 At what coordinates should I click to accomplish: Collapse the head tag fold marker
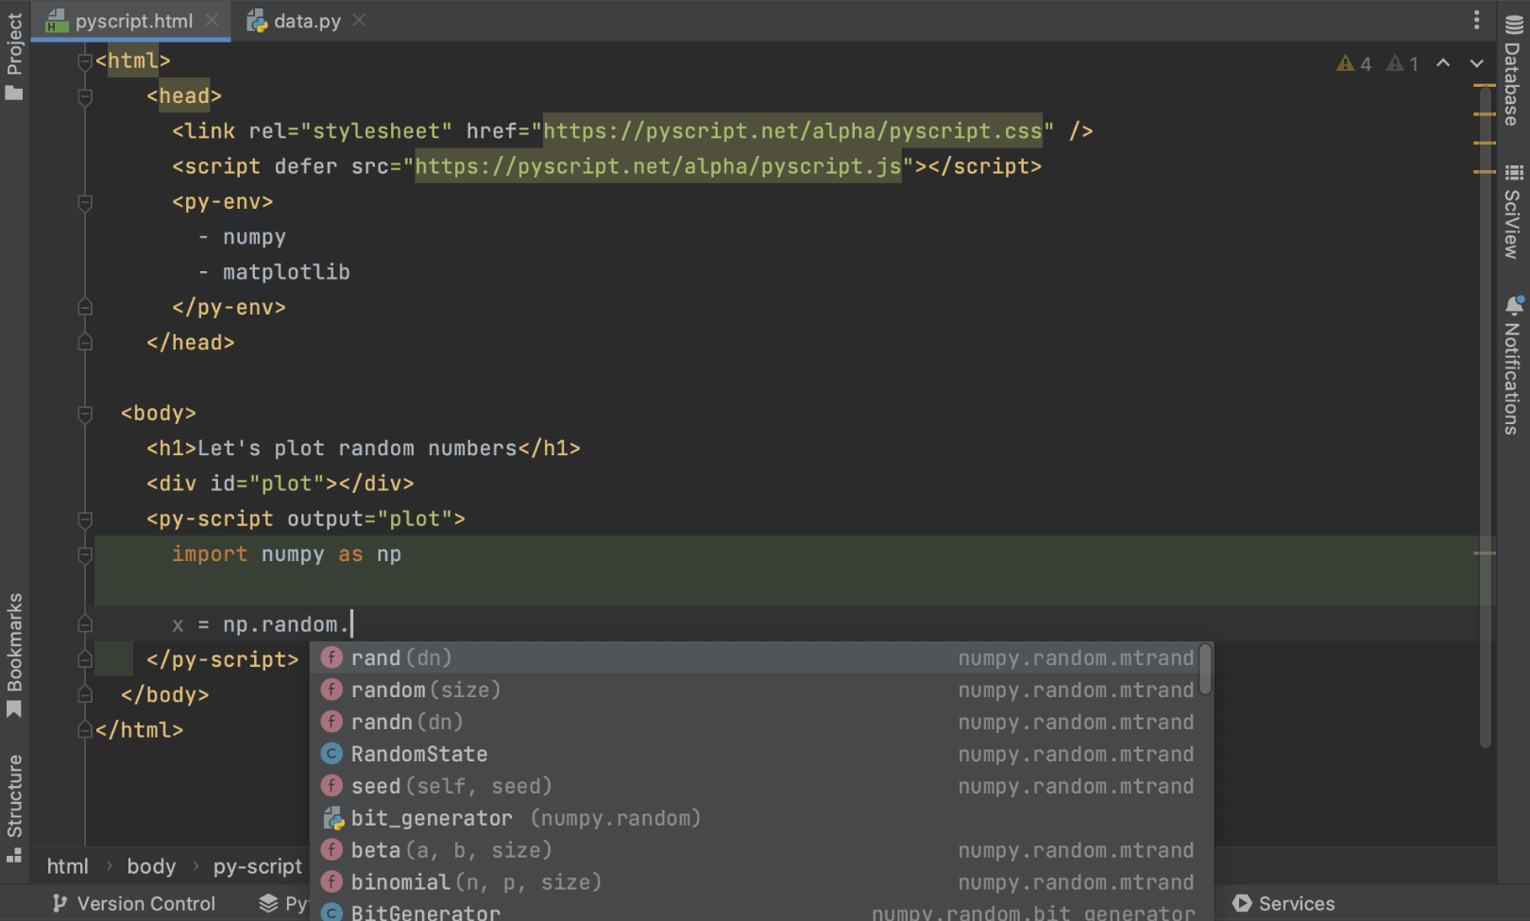pos(85,96)
